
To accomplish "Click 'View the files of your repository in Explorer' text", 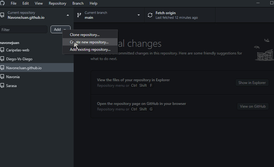I will coord(133,80).
